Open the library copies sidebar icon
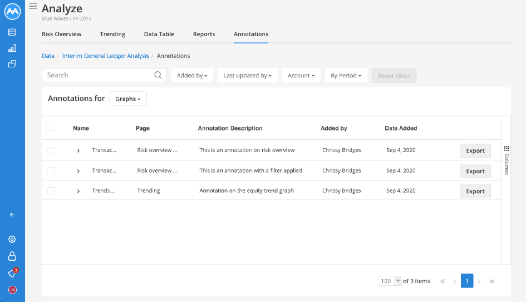This screenshot has width=526, height=302. click(x=12, y=64)
